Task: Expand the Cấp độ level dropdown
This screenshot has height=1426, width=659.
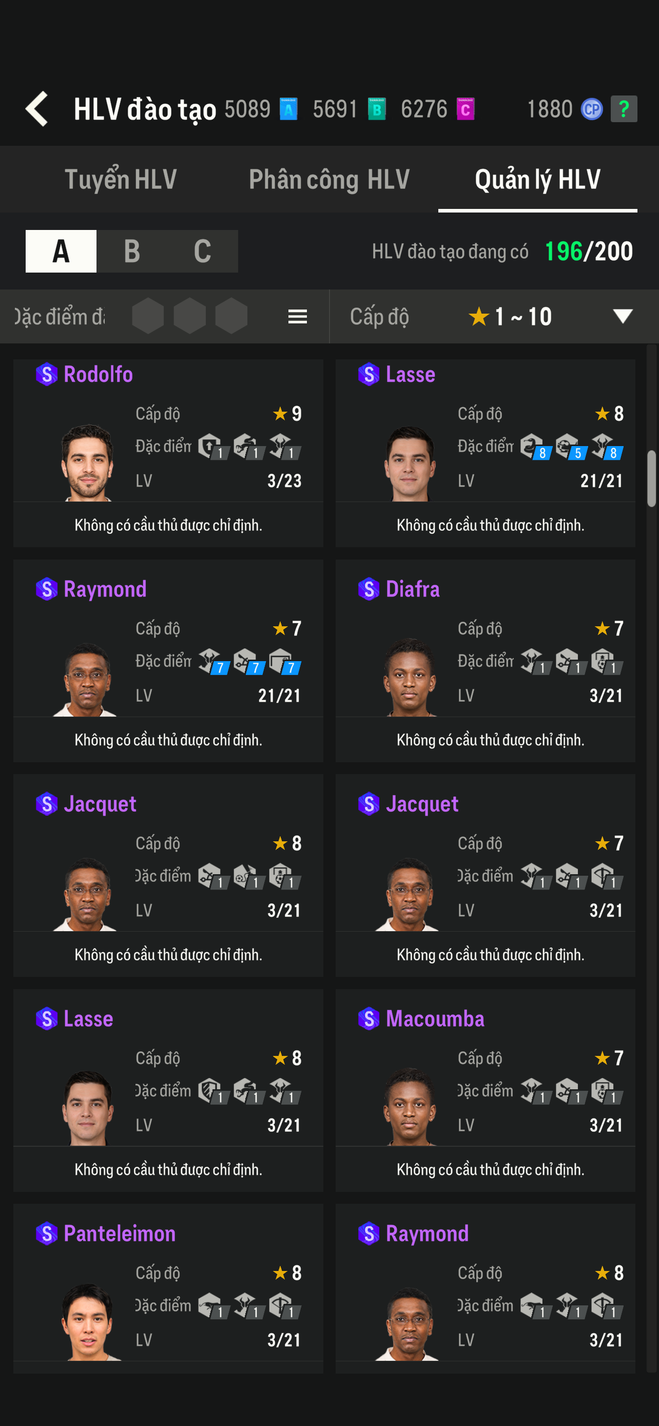Action: (x=623, y=316)
